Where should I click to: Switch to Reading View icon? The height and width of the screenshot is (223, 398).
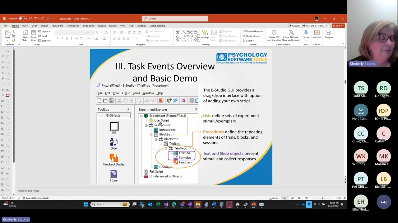[x=299, y=198]
